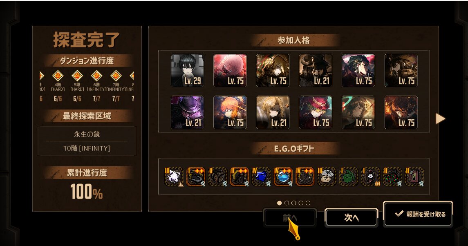Select the blue cube tier IV gift
Image resolution: width=468 pixels, height=246 pixels.
tap(261, 177)
